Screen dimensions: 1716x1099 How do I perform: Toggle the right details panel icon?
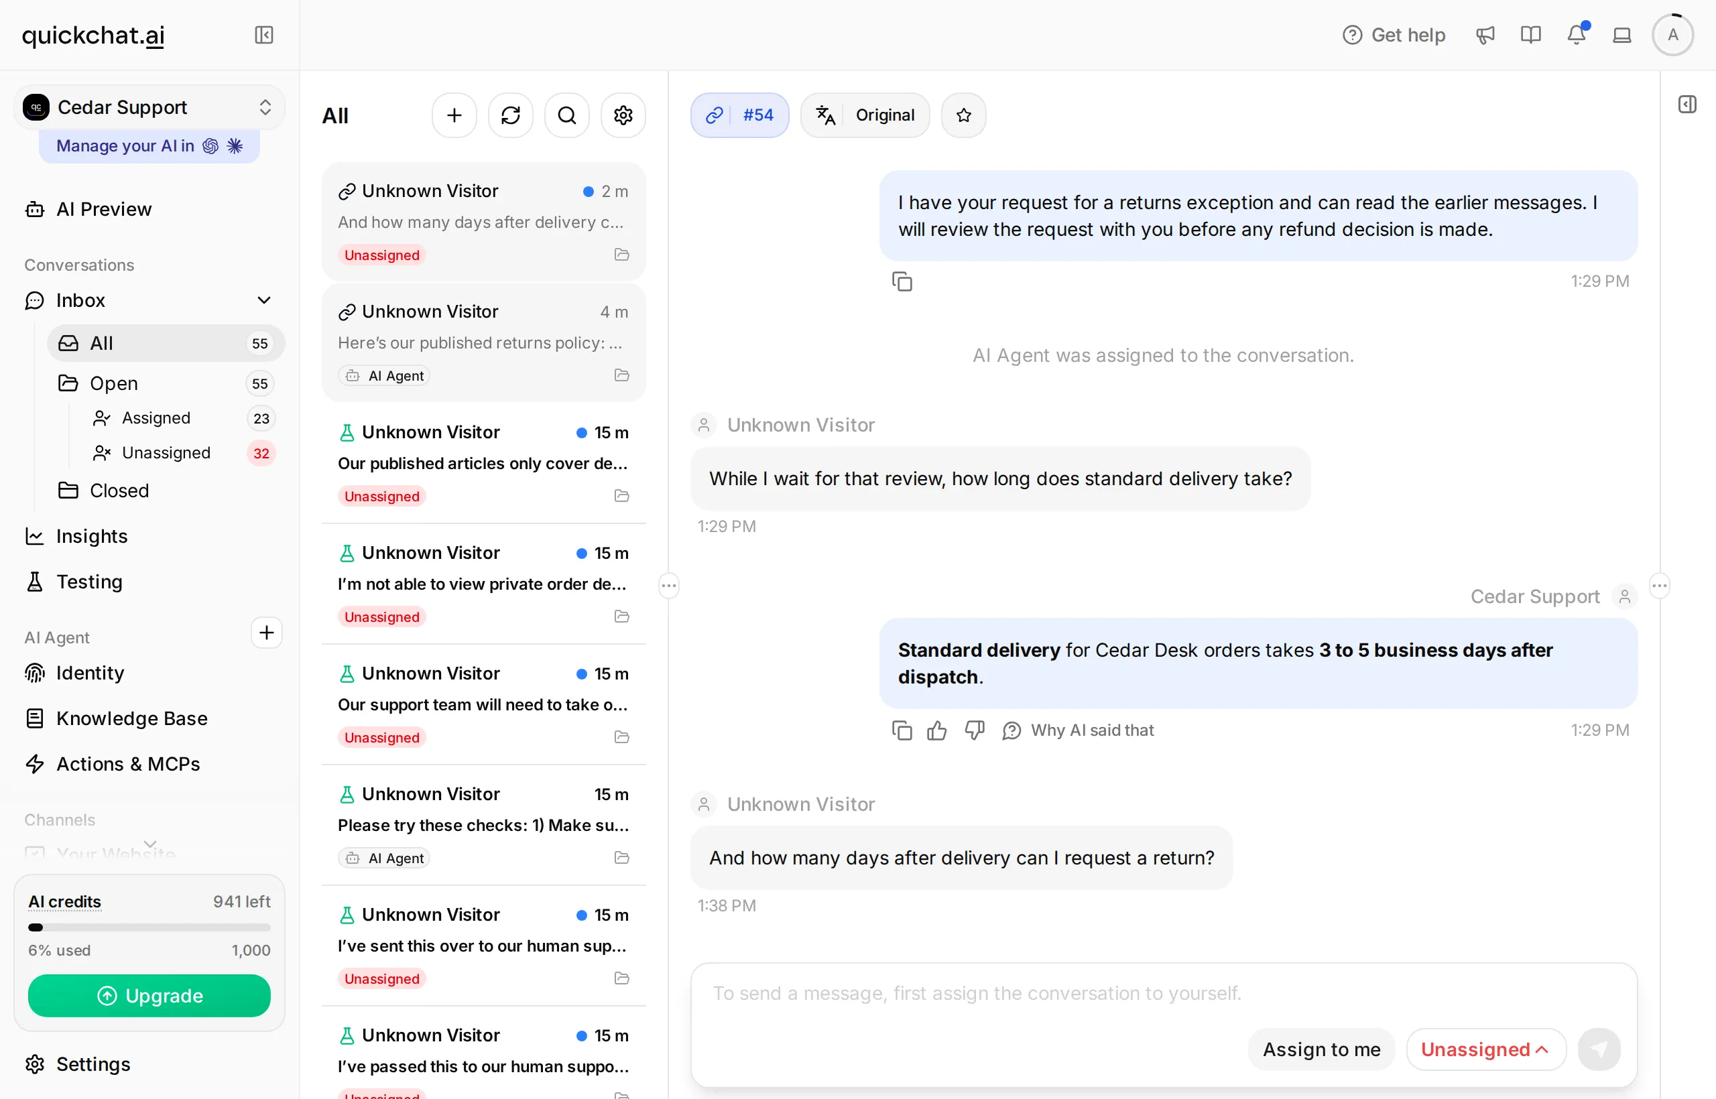(x=1687, y=104)
